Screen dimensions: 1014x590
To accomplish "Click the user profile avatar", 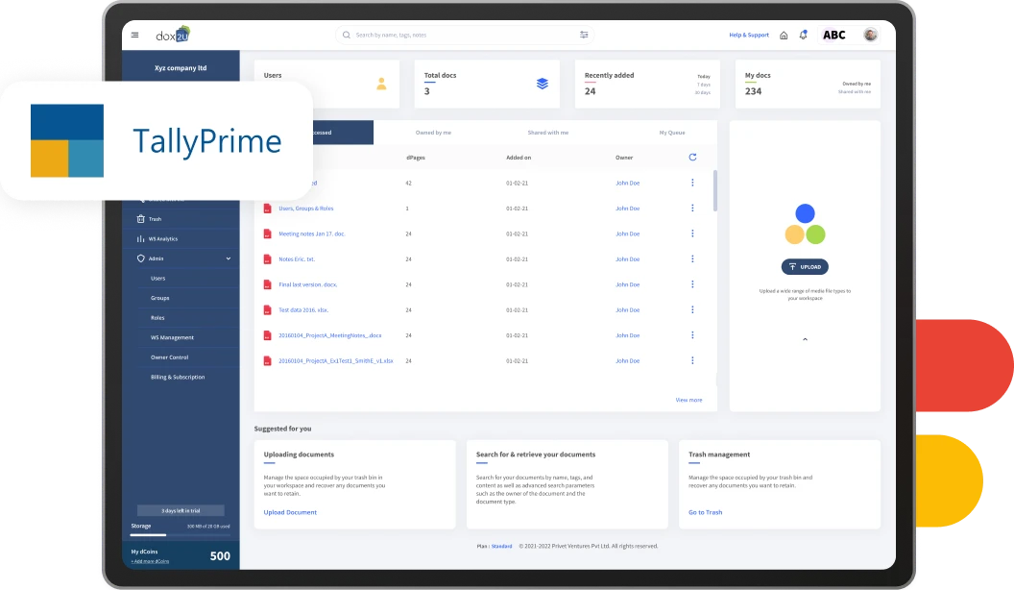I will tap(870, 35).
